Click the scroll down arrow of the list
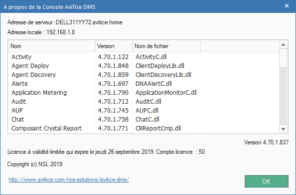This screenshot has width=296, height=195. pos(283,129)
